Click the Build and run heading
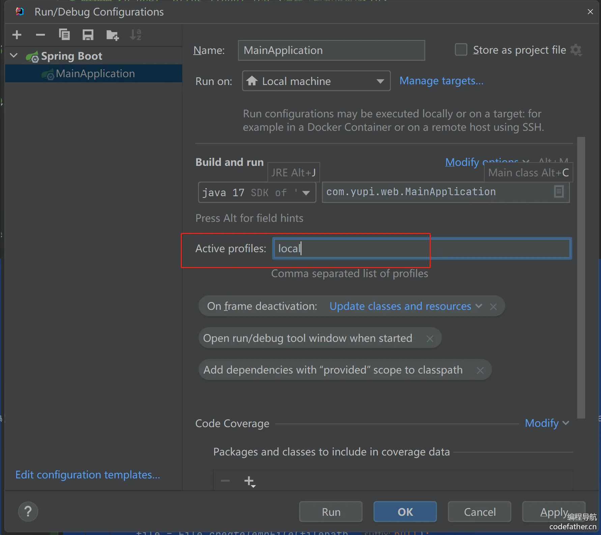 229,162
